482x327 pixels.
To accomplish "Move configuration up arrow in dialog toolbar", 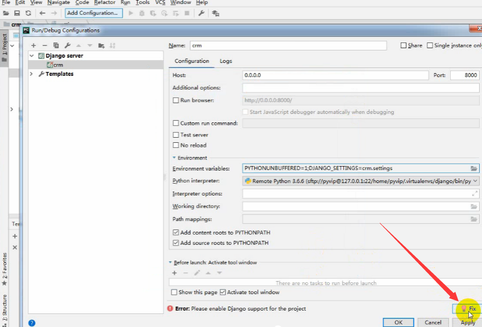I will click(x=78, y=45).
